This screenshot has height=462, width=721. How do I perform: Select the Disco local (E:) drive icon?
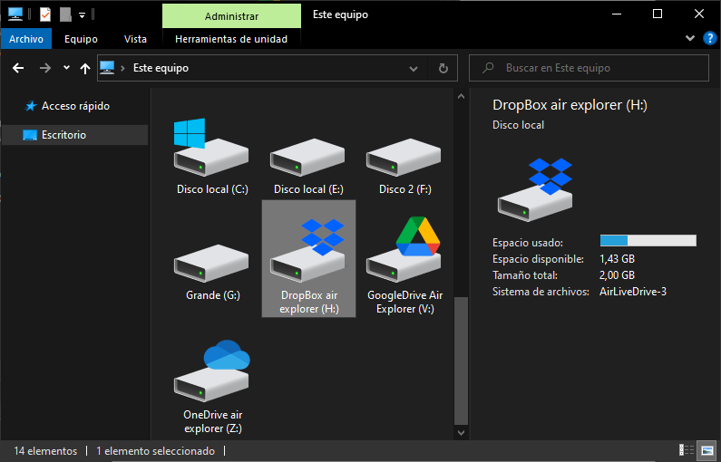pos(307,160)
